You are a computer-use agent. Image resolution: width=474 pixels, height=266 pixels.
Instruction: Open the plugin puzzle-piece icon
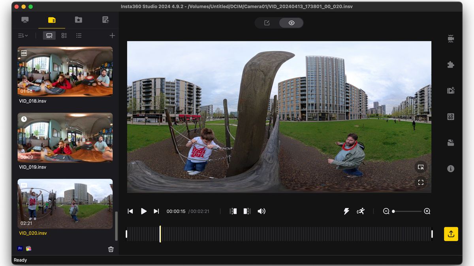(451, 65)
